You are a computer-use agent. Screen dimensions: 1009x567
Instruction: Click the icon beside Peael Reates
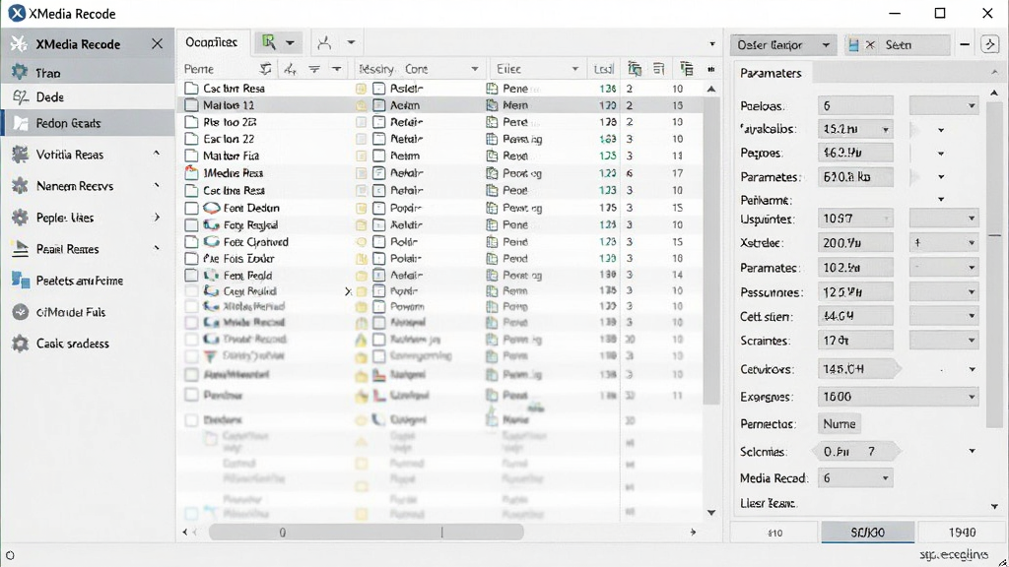click(20, 249)
